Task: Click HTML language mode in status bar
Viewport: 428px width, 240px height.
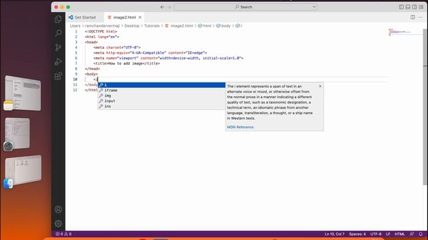Action: [x=400, y=234]
